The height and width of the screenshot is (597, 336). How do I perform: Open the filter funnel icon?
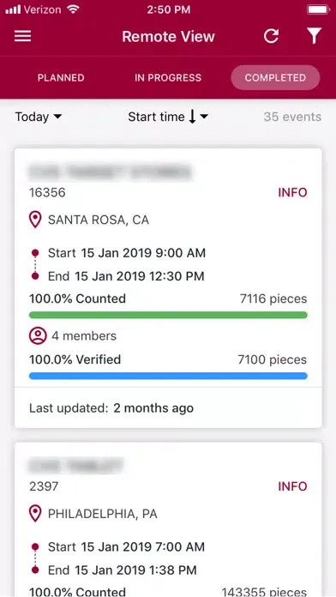[315, 36]
